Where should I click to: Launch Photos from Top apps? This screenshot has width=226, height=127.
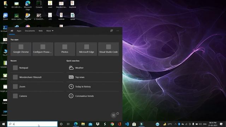[65, 49]
